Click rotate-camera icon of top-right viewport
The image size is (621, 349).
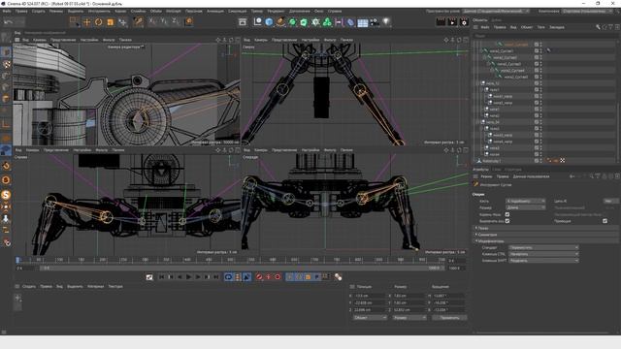(459, 40)
